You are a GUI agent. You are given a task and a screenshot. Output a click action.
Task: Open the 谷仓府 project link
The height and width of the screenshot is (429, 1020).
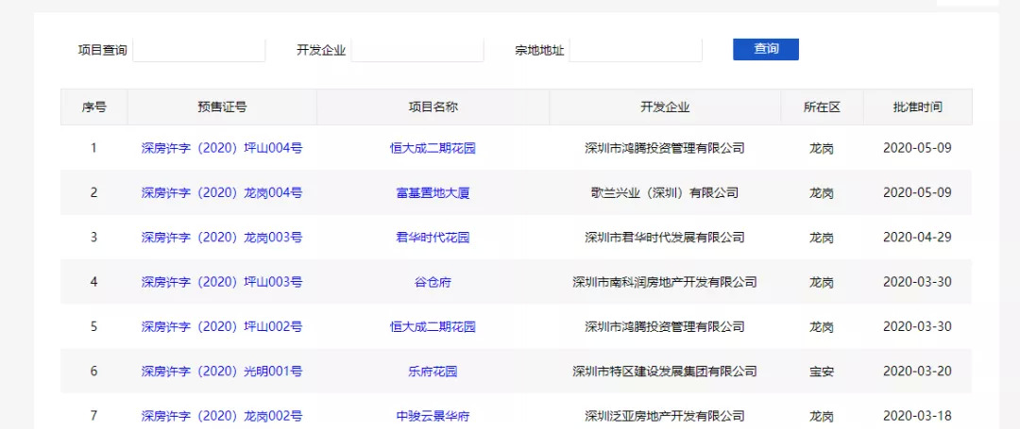[433, 282]
